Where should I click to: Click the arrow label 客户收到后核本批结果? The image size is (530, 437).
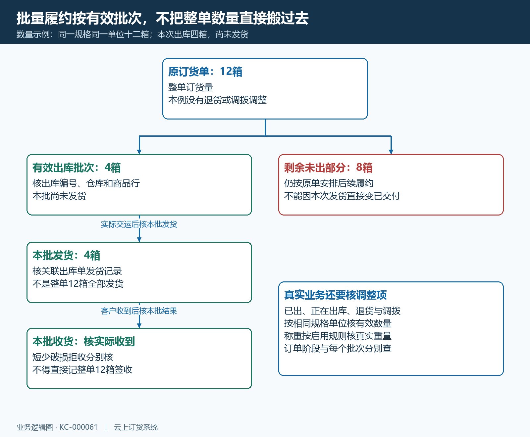[139, 311]
